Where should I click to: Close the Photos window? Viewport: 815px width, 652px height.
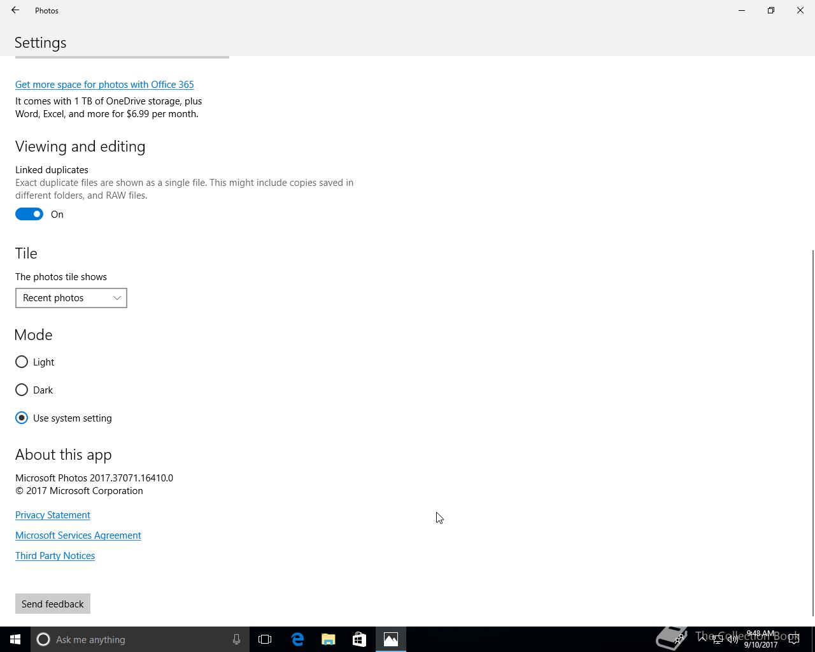pyautogui.click(x=800, y=10)
